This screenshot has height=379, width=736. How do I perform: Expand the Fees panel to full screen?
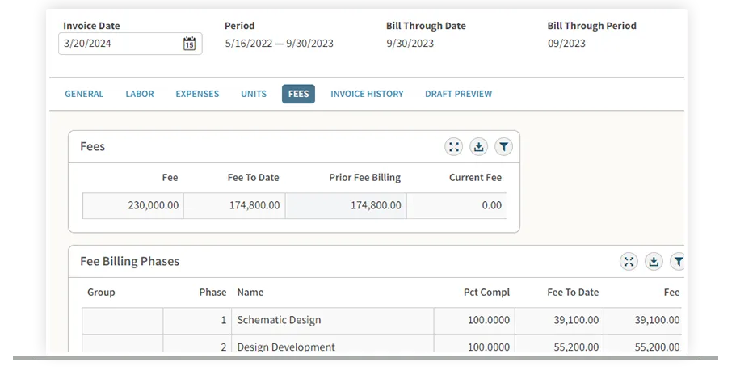tap(454, 146)
